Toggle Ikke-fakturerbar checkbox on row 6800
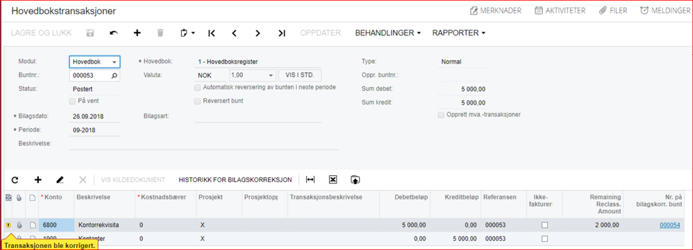This screenshot has width=693, height=250. tap(544, 225)
